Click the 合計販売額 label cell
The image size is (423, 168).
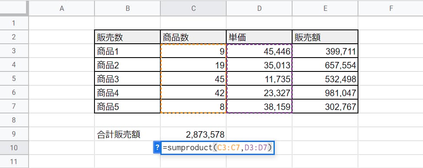pyautogui.click(x=127, y=134)
